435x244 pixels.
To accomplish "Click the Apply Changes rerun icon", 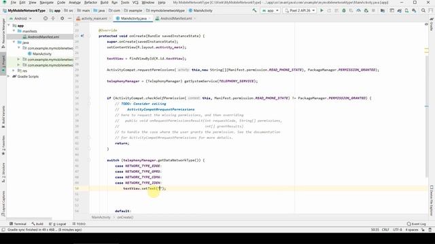I will coord(329,11).
